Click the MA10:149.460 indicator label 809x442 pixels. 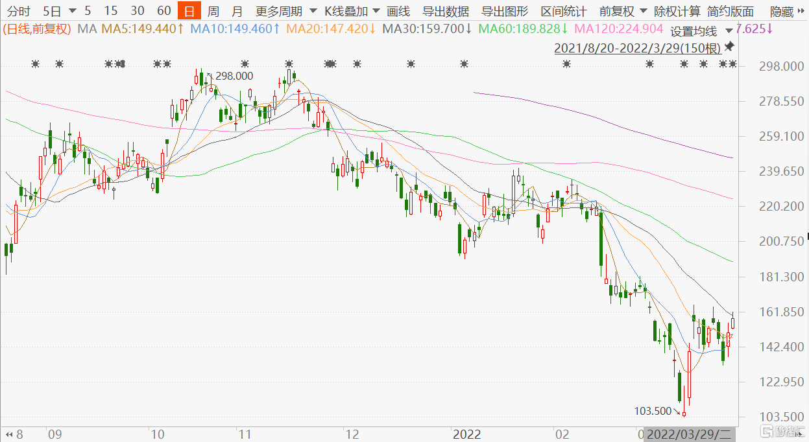click(x=235, y=29)
